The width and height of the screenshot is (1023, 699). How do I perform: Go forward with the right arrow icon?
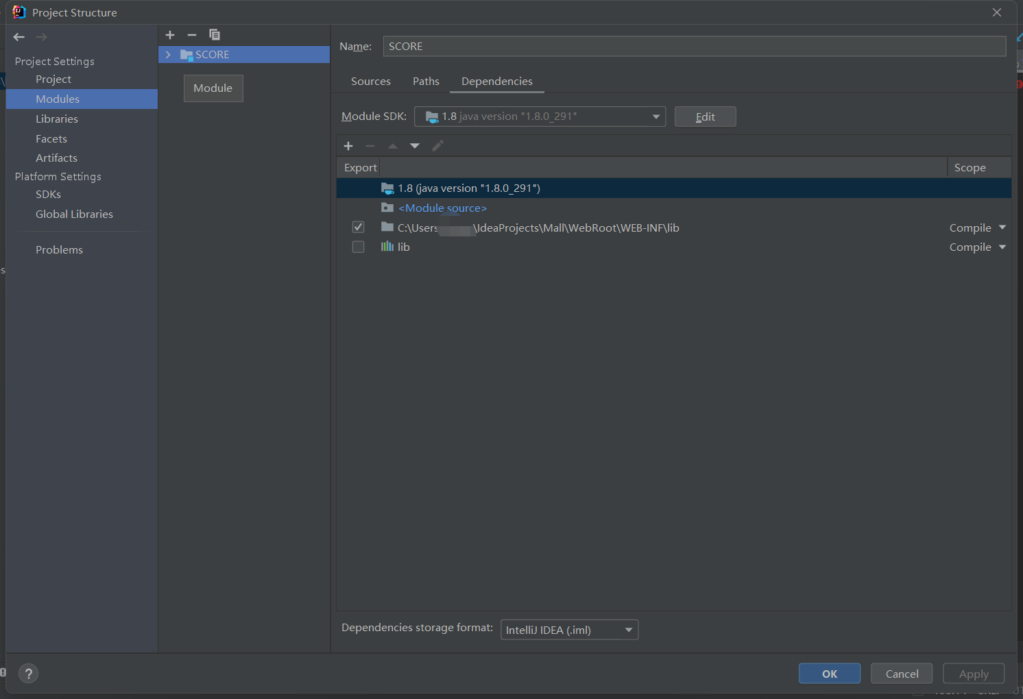[41, 37]
